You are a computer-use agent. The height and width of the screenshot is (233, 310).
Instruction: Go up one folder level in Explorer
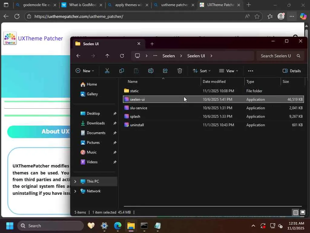tap(107, 56)
